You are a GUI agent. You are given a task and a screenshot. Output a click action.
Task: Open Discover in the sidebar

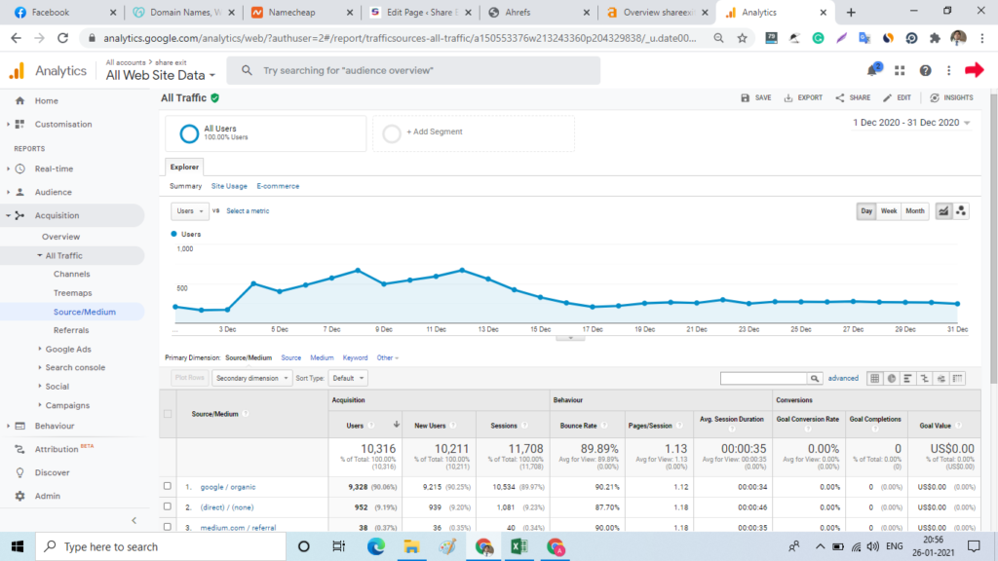pos(52,472)
